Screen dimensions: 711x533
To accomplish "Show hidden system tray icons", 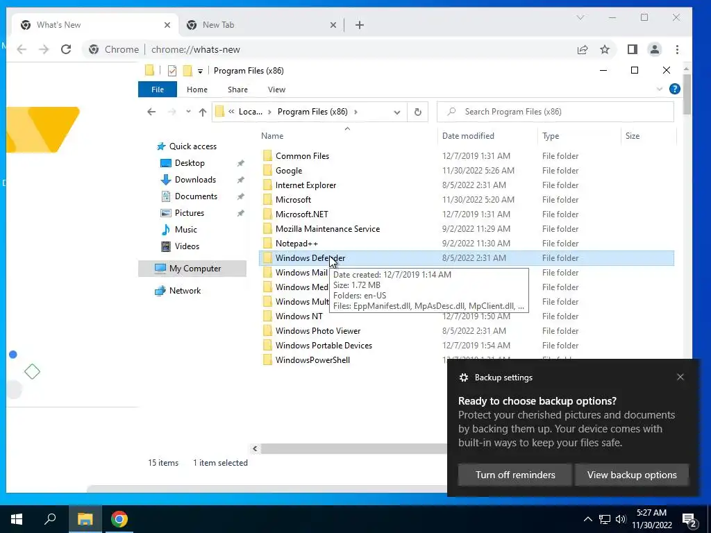I will tap(587, 519).
